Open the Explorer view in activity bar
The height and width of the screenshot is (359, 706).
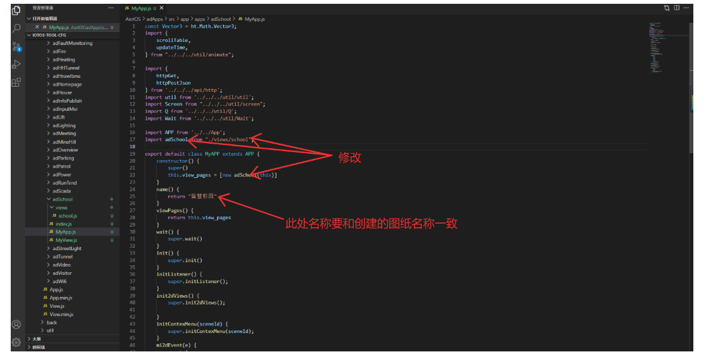point(16,9)
